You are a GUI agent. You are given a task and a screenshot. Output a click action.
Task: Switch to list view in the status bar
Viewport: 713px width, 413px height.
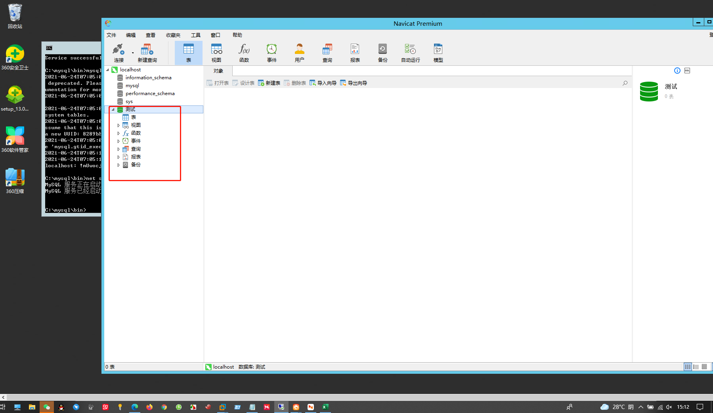pyautogui.click(x=696, y=367)
